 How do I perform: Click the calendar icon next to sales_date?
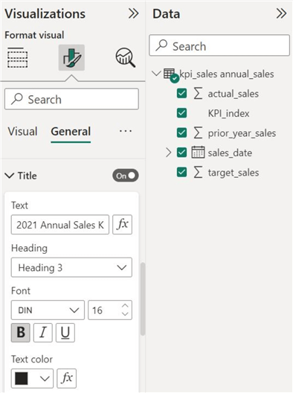coord(198,153)
